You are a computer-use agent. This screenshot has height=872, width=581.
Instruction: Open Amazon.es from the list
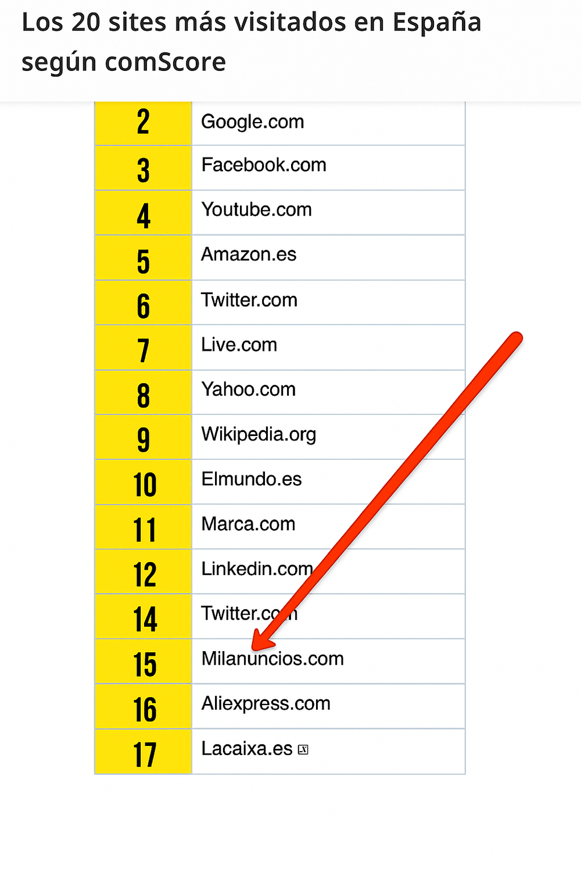(249, 255)
